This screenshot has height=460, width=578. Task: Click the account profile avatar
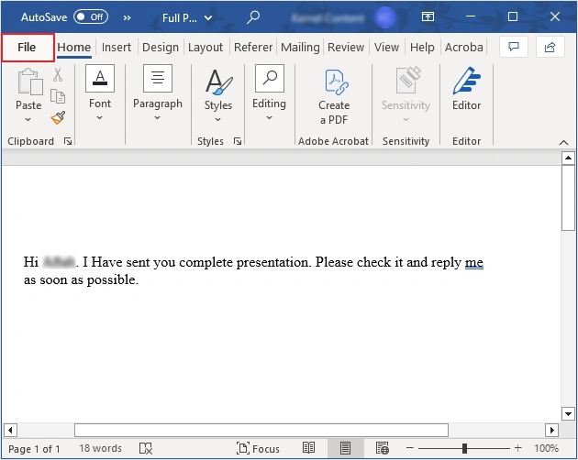click(385, 17)
